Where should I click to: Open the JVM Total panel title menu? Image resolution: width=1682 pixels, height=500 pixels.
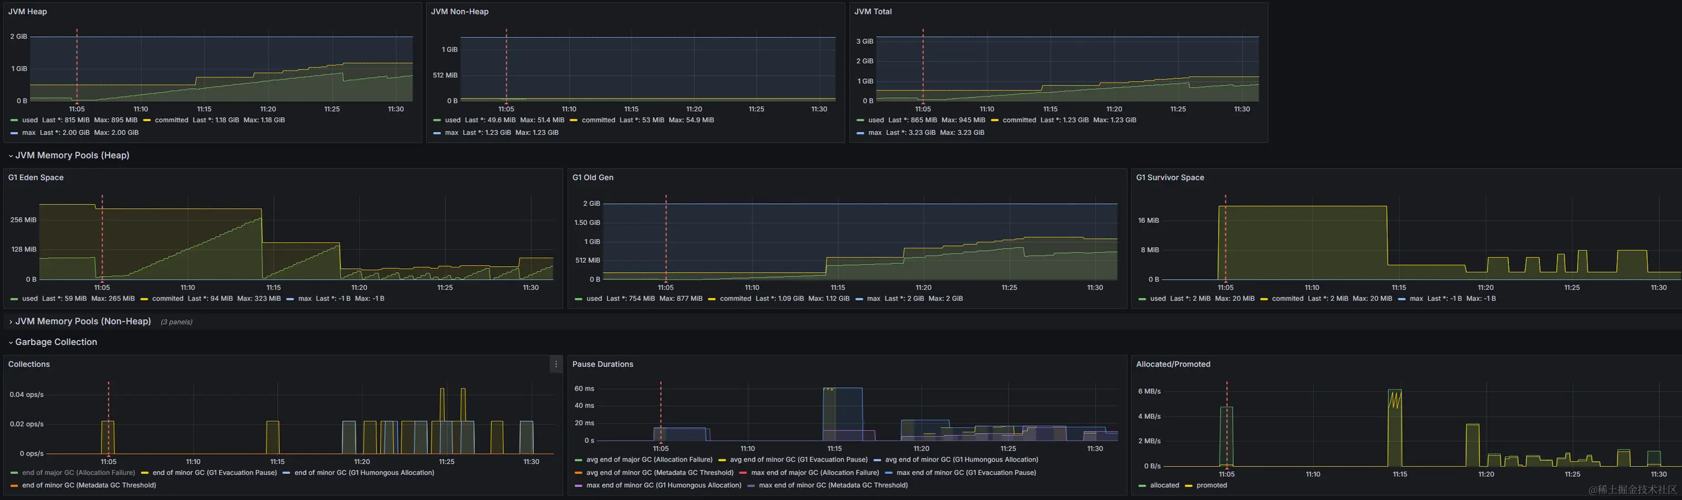click(873, 12)
